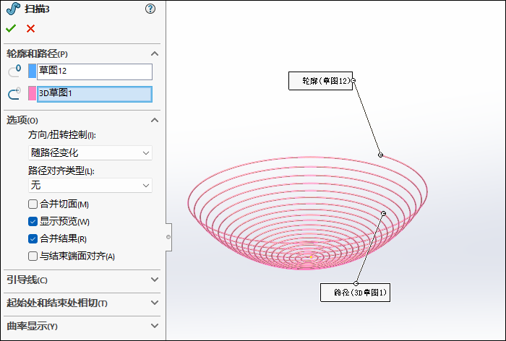
Task: Enable 与结束端面对齐 checkbox
Action: pyautogui.click(x=33, y=256)
